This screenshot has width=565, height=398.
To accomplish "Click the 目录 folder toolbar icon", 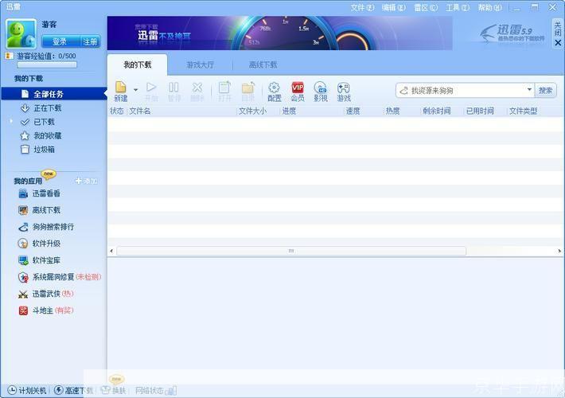I will (248, 92).
